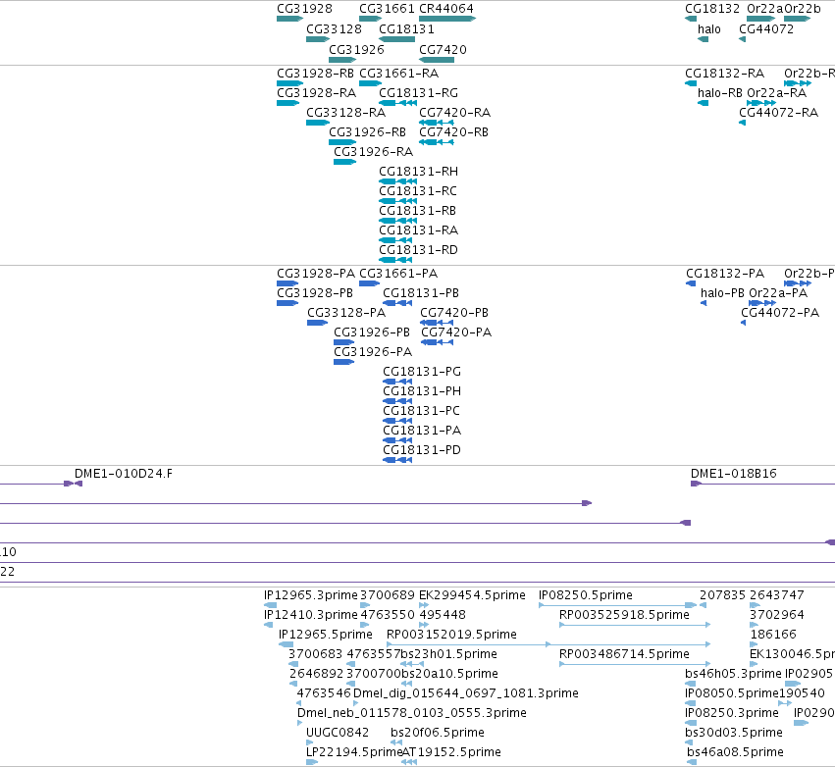Open EST LP22194.5prime
The width and height of the screenshot is (835, 767).
tap(312, 762)
